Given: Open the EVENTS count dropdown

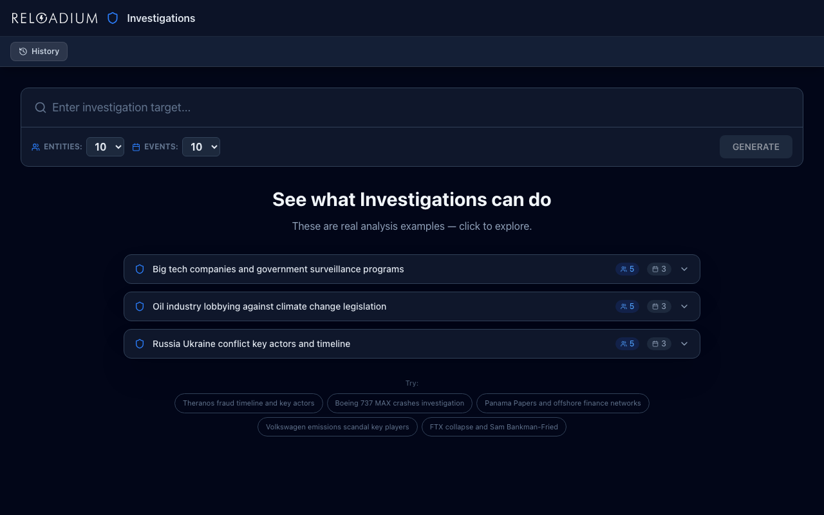Looking at the screenshot, I should click(x=201, y=147).
